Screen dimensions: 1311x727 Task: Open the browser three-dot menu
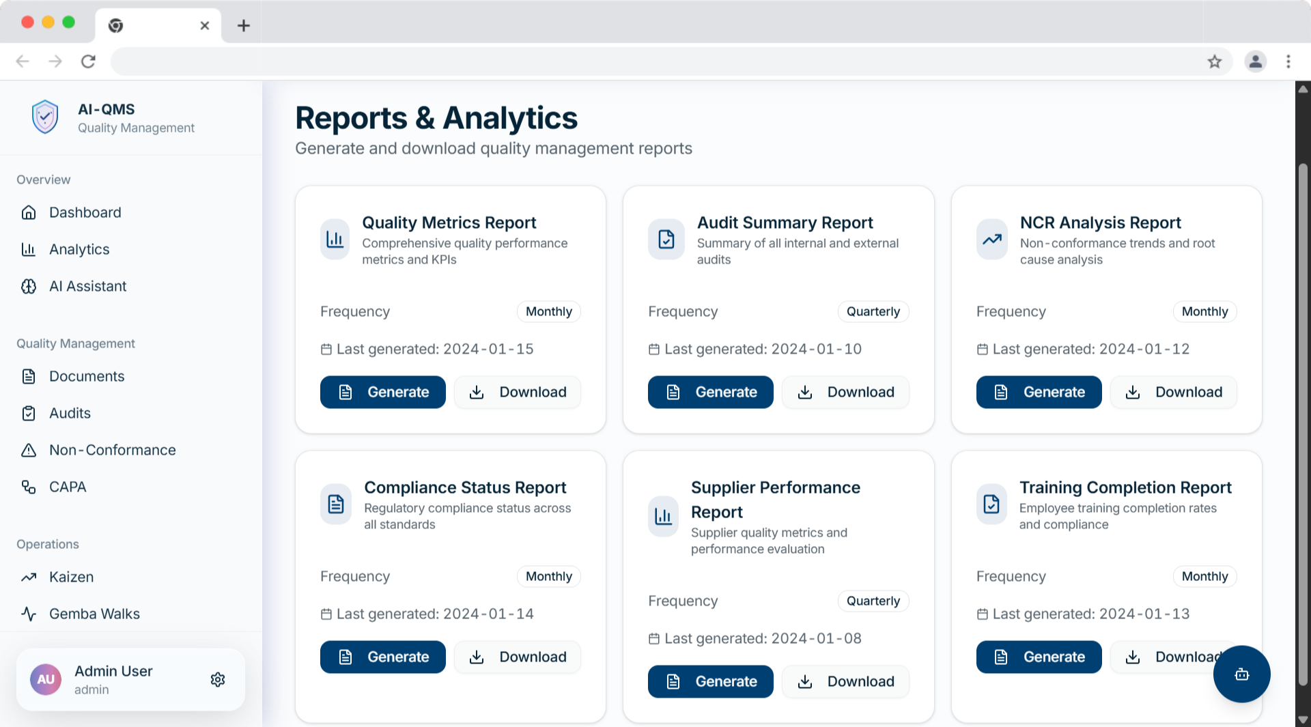tap(1288, 61)
